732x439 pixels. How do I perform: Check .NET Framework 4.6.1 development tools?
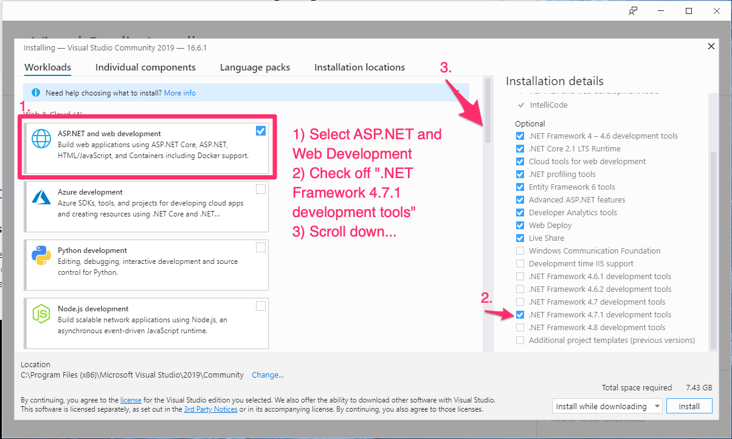coord(520,276)
